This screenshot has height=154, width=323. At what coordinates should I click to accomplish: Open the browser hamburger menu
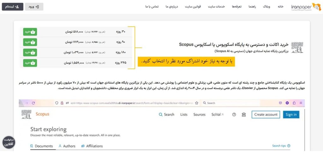pos(301,103)
